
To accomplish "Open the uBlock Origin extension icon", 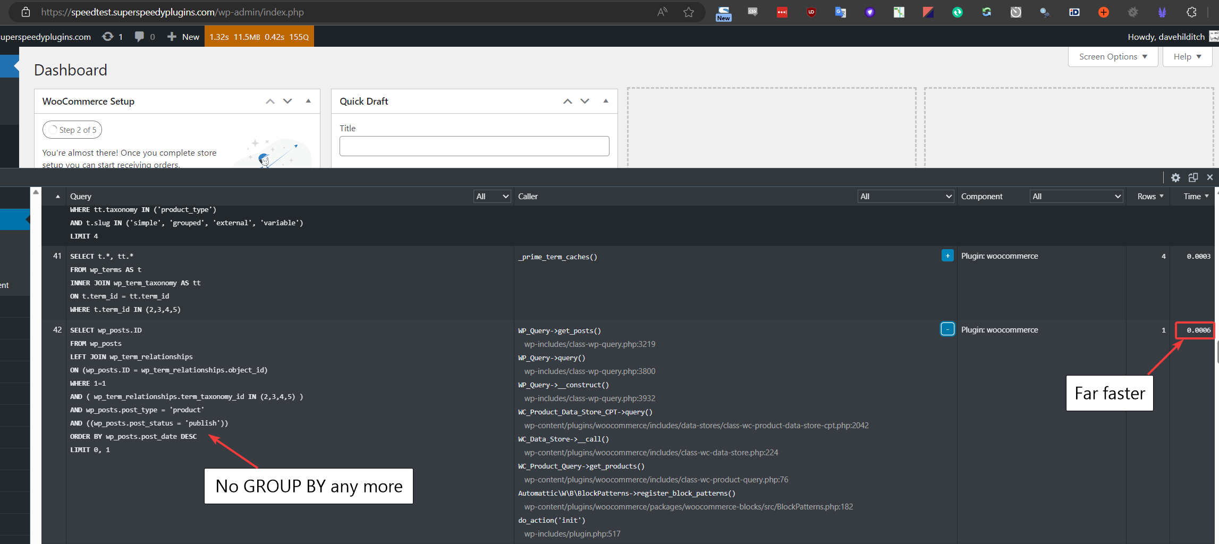I will [811, 12].
